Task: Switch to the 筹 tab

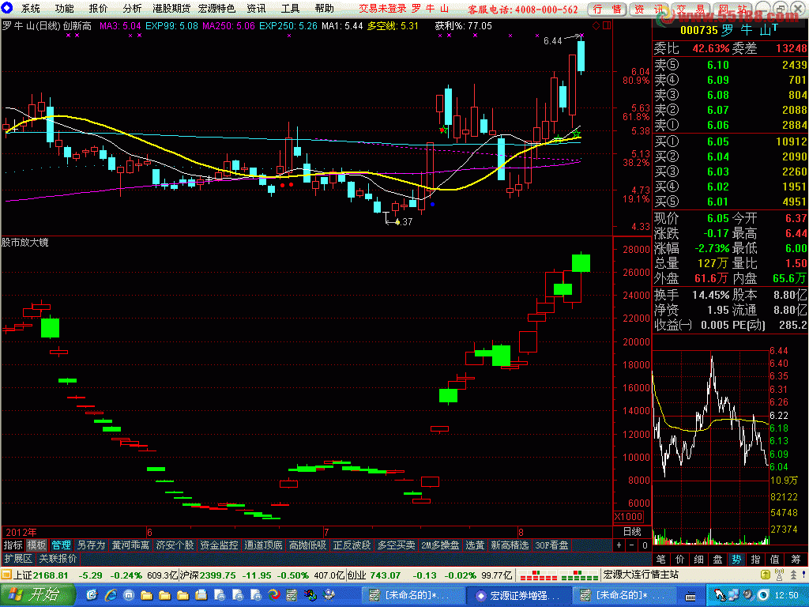Action: 795,559
